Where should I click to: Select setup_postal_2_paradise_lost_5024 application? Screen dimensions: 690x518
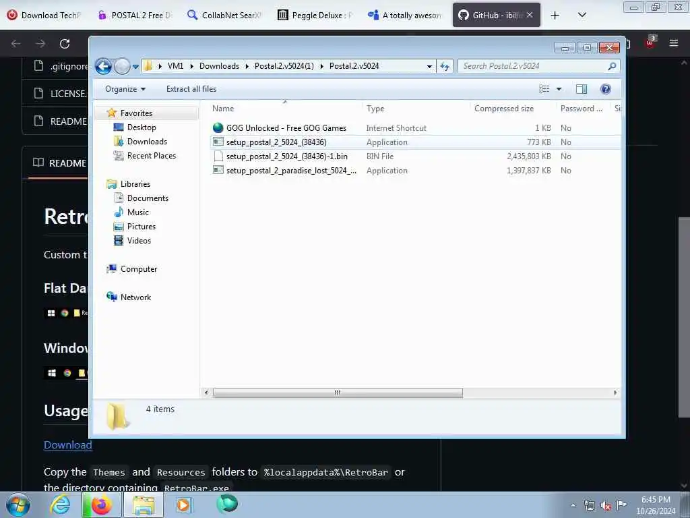(291, 171)
